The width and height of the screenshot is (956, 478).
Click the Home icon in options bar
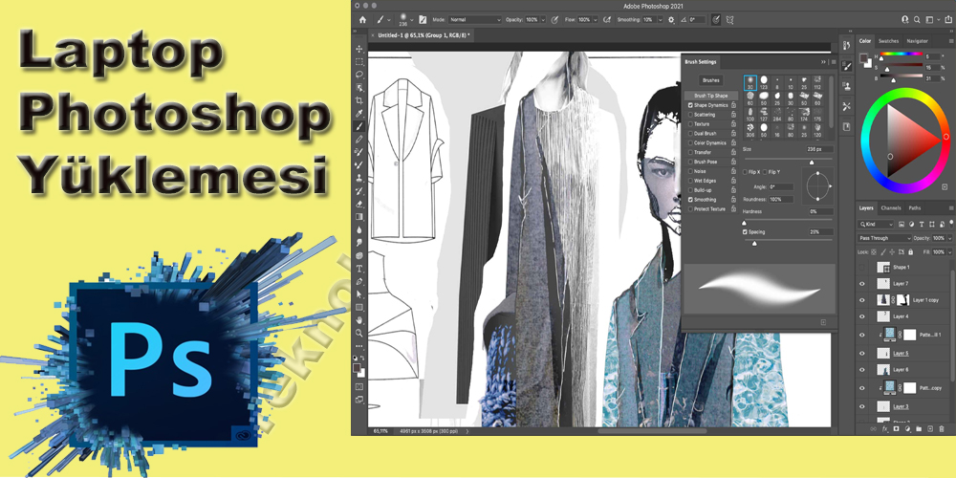(362, 19)
